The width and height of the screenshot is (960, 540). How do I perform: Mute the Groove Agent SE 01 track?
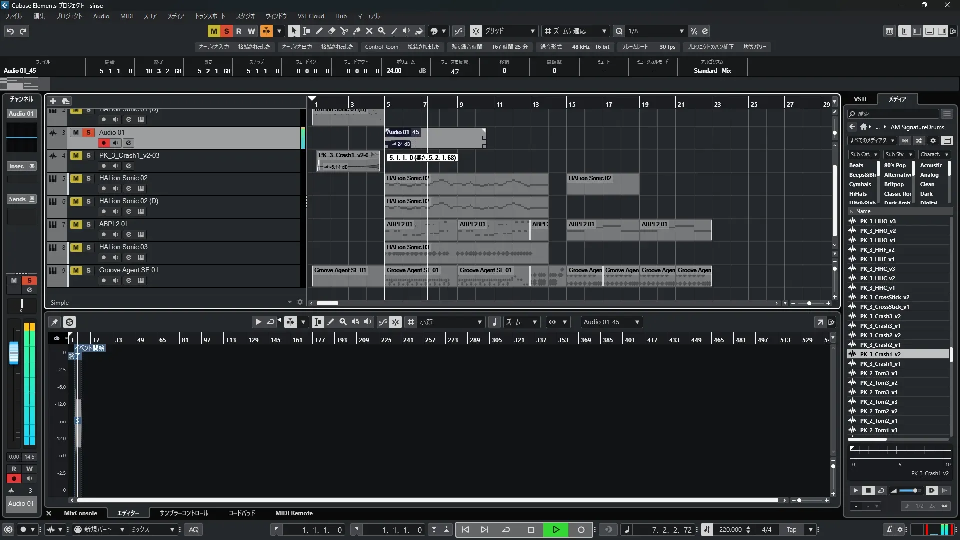[76, 270]
